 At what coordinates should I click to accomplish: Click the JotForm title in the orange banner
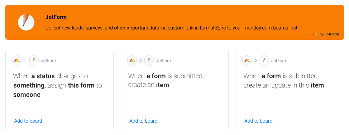click(56, 17)
